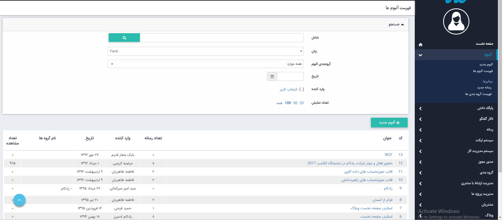Screen dimensions: 504x220
Task: Open آلبوم جدید in sidebar submenu
Action: [486, 64]
